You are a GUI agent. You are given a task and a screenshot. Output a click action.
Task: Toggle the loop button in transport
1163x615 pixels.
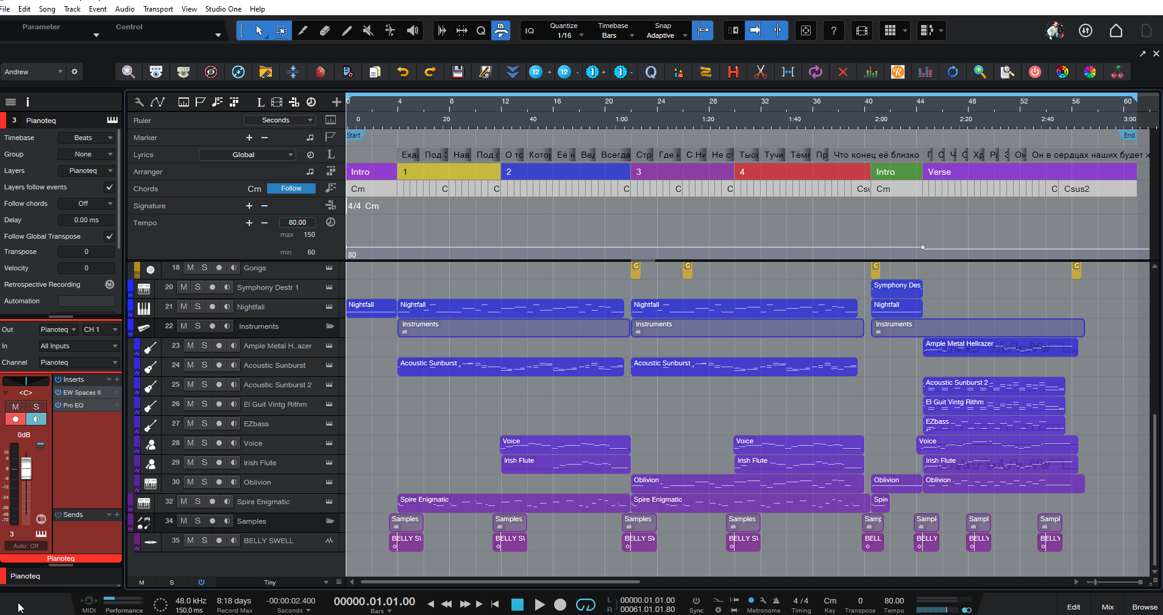[x=586, y=604]
